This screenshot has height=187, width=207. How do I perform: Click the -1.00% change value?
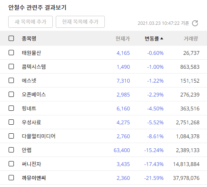click(155, 67)
